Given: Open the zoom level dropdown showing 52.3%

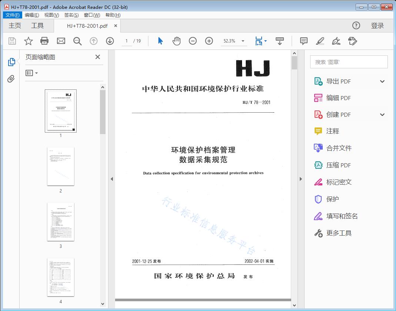Looking at the screenshot, I should click(x=242, y=41).
